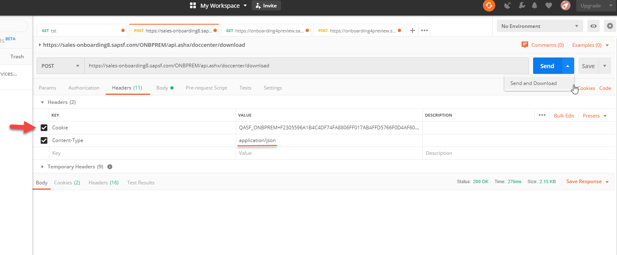Click the headers table column options ellipsis
This screenshot has width=617, height=255.
(542, 115)
